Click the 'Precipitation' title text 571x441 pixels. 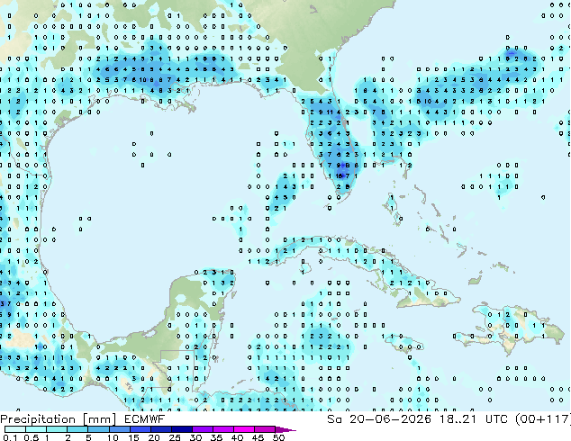click(x=38, y=419)
